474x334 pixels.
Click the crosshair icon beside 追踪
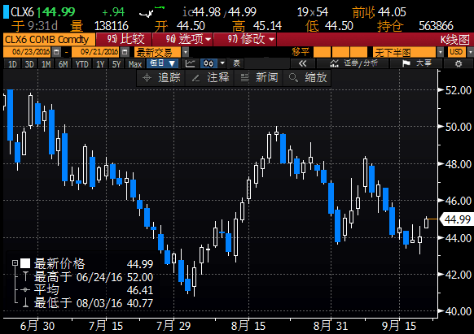[x=147, y=78]
